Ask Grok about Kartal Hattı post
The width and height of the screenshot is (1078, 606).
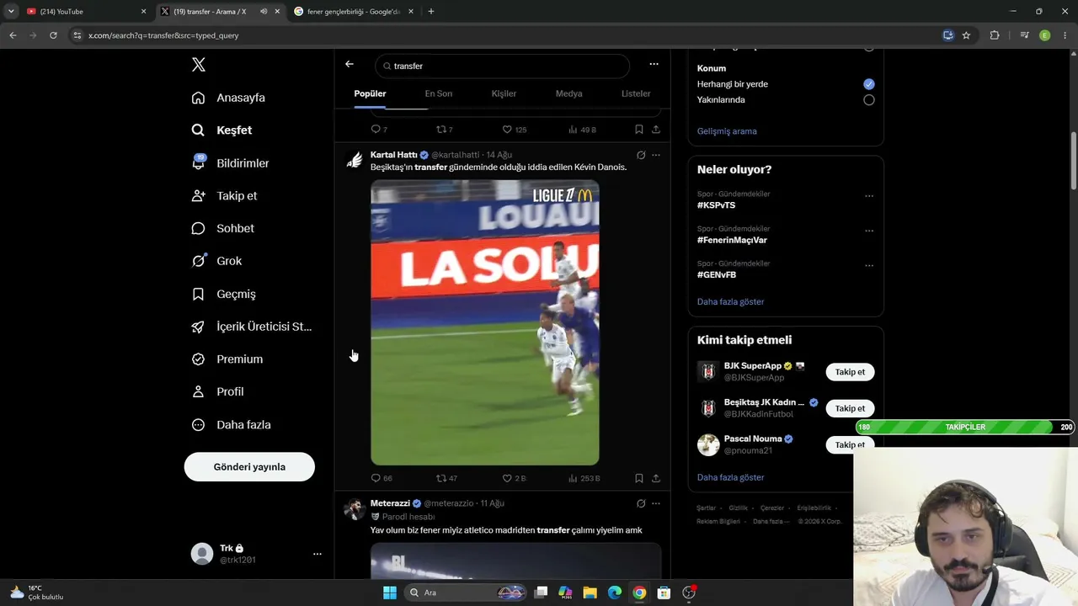[x=641, y=155]
